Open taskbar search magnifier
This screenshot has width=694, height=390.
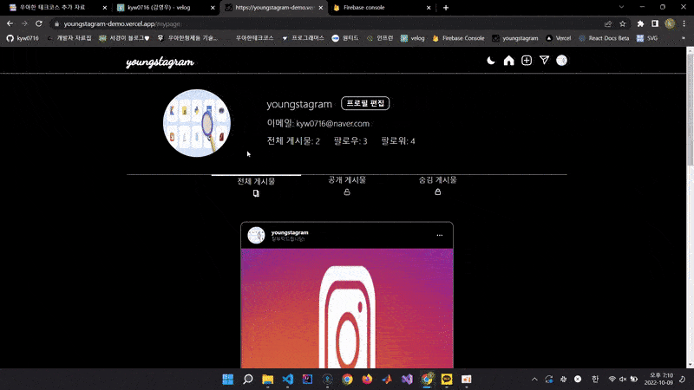(248, 380)
